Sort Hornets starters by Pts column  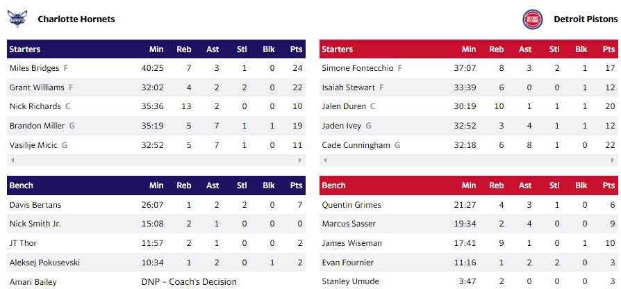point(297,49)
